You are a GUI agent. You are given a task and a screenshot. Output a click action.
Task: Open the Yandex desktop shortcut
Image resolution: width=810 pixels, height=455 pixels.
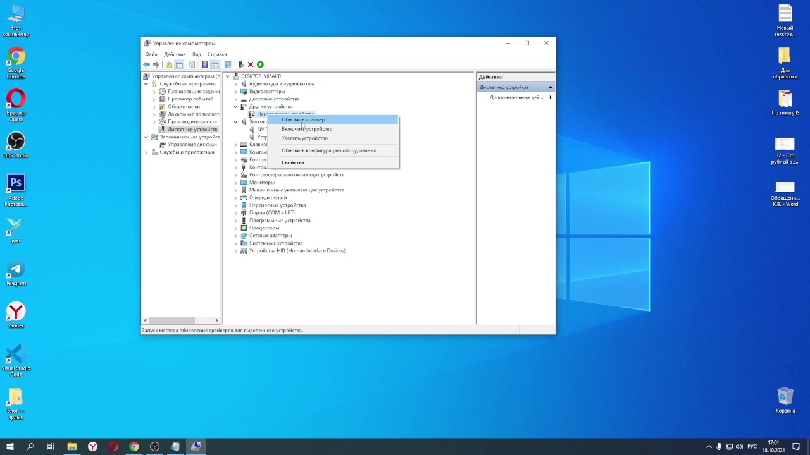pyautogui.click(x=16, y=315)
